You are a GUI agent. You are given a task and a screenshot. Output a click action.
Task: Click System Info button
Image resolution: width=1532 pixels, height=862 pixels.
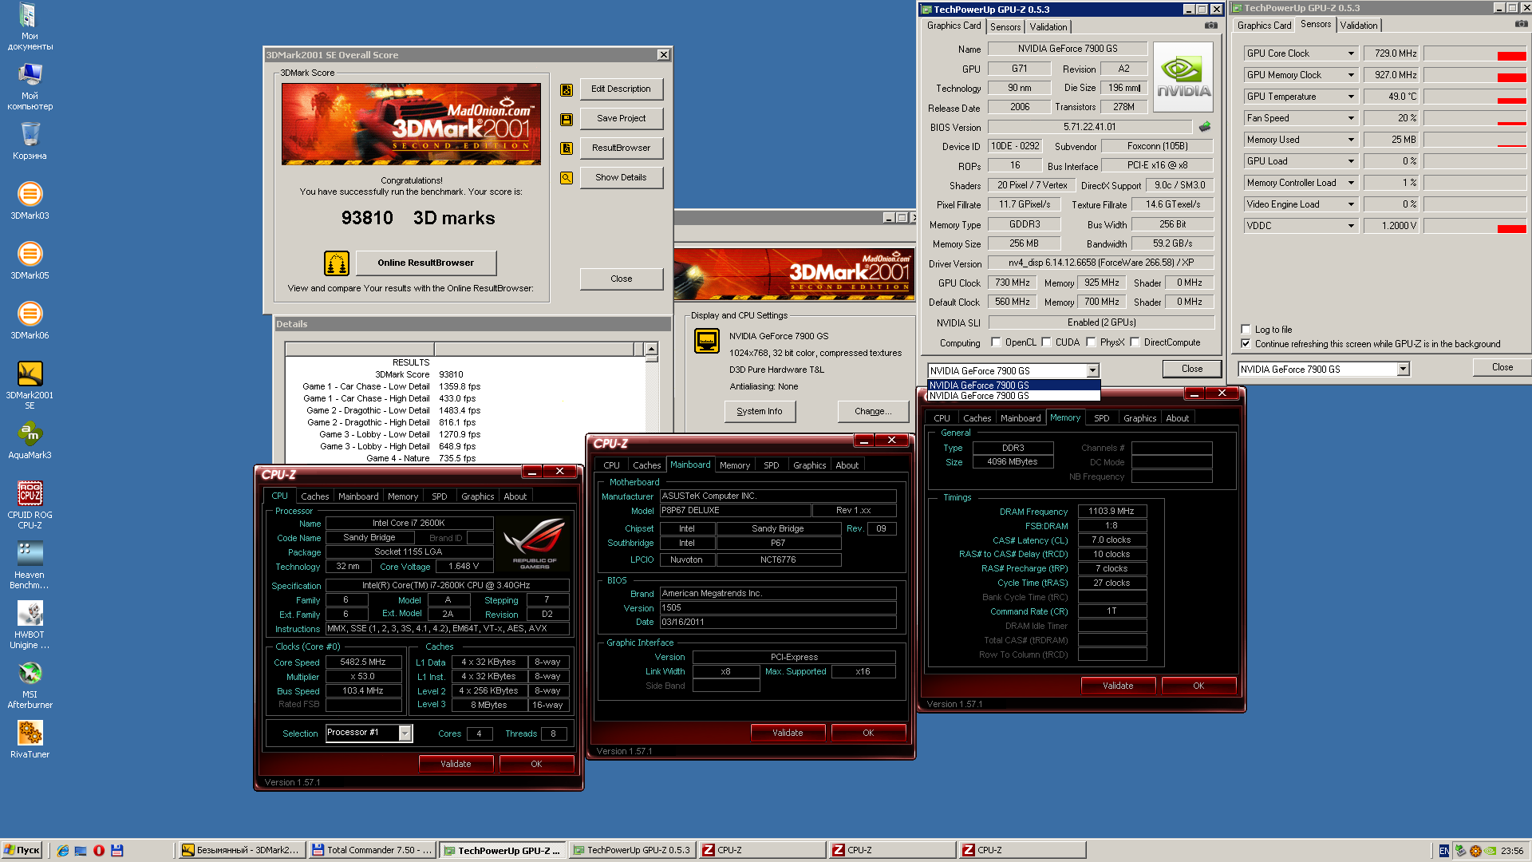pos(760,412)
